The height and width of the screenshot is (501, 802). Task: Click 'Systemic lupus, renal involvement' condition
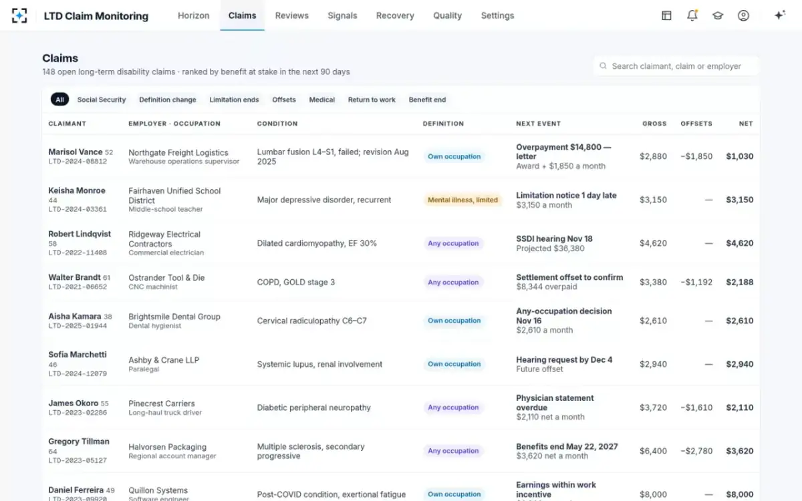click(x=319, y=364)
